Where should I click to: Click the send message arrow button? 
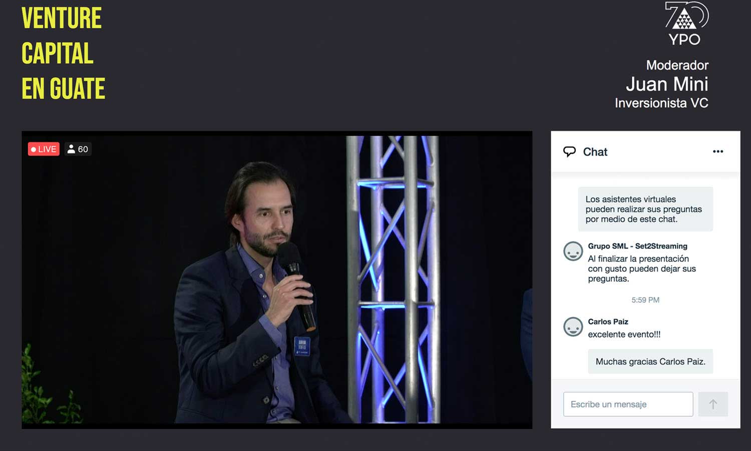tap(713, 404)
